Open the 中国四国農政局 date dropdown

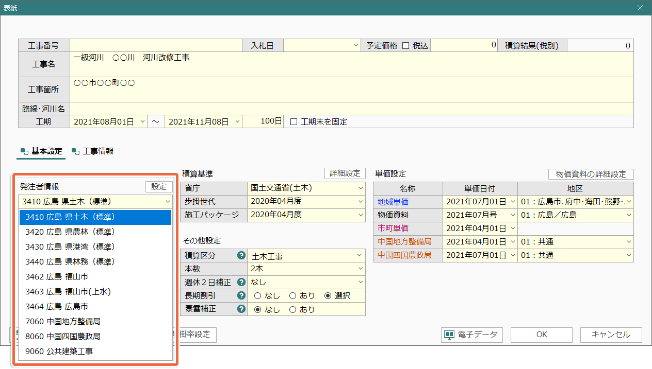(513, 255)
